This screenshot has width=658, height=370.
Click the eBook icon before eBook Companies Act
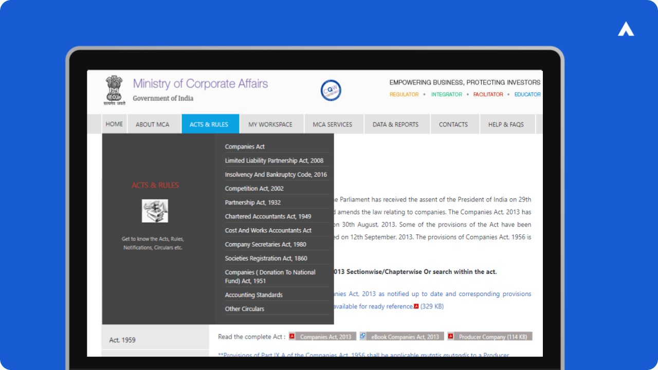(x=363, y=336)
